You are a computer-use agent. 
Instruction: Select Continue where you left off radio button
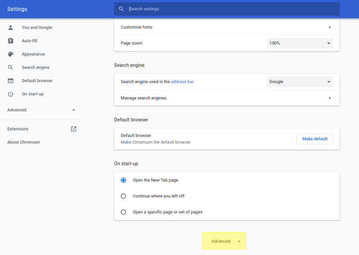coord(123,196)
